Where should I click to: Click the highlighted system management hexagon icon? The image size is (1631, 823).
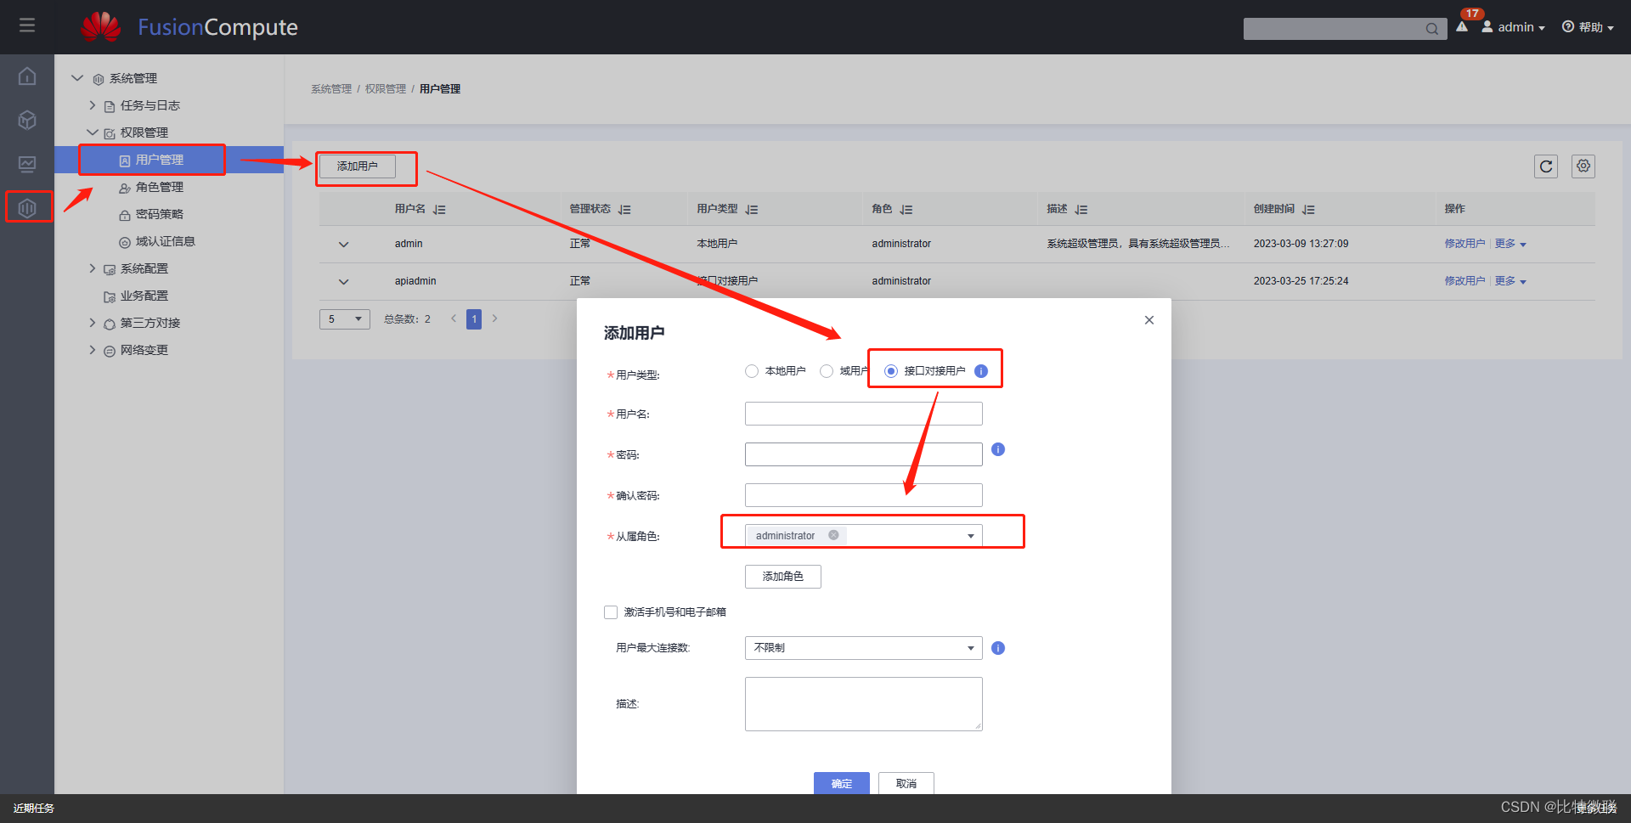click(x=28, y=206)
